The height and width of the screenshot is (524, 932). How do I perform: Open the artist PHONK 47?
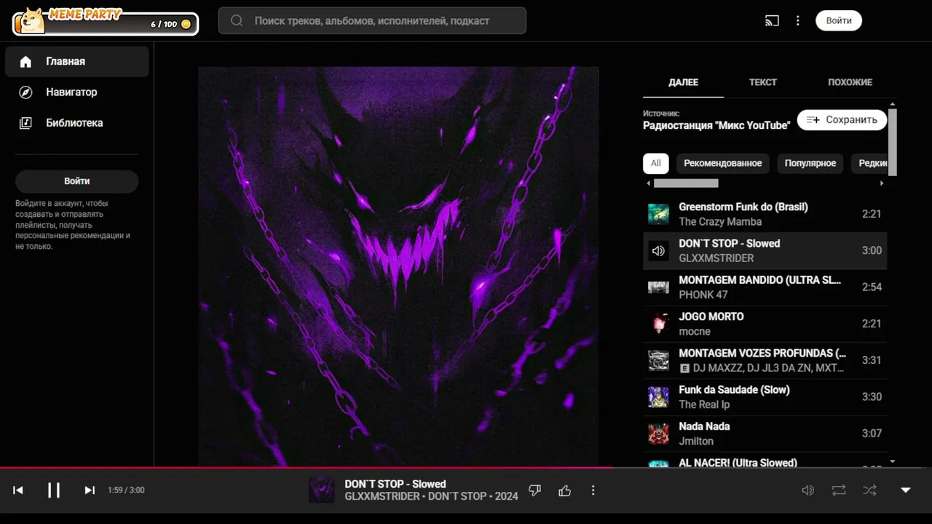coord(703,295)
